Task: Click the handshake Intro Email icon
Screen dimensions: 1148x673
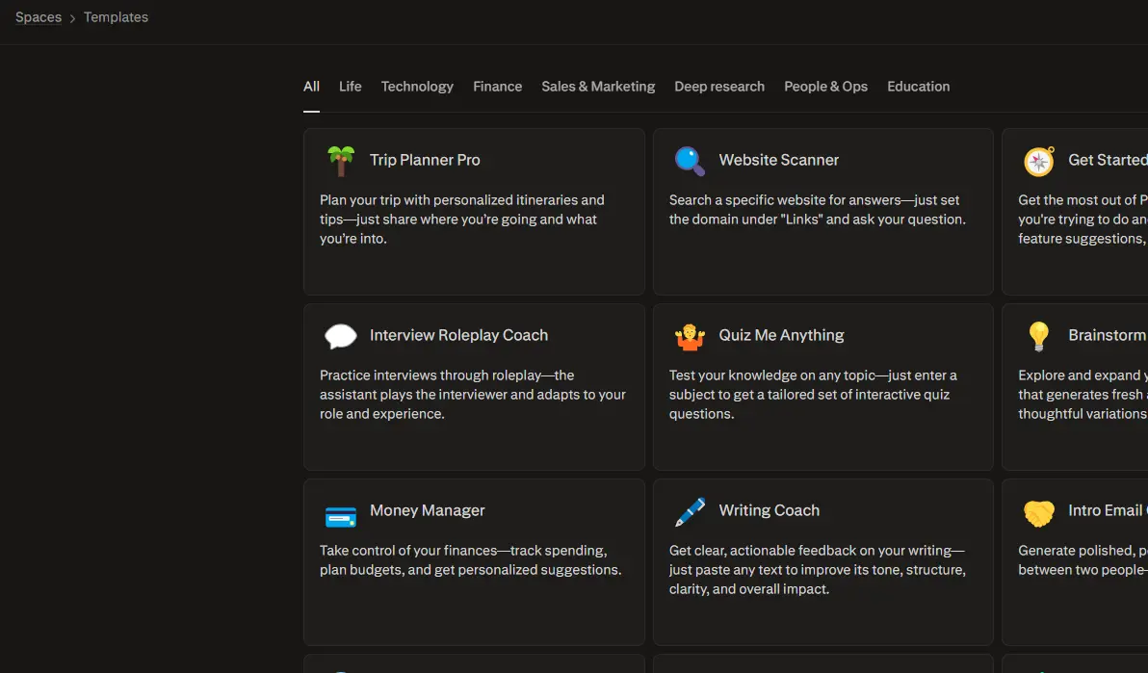Action: pyautogui.click(x=1039, y=512)
